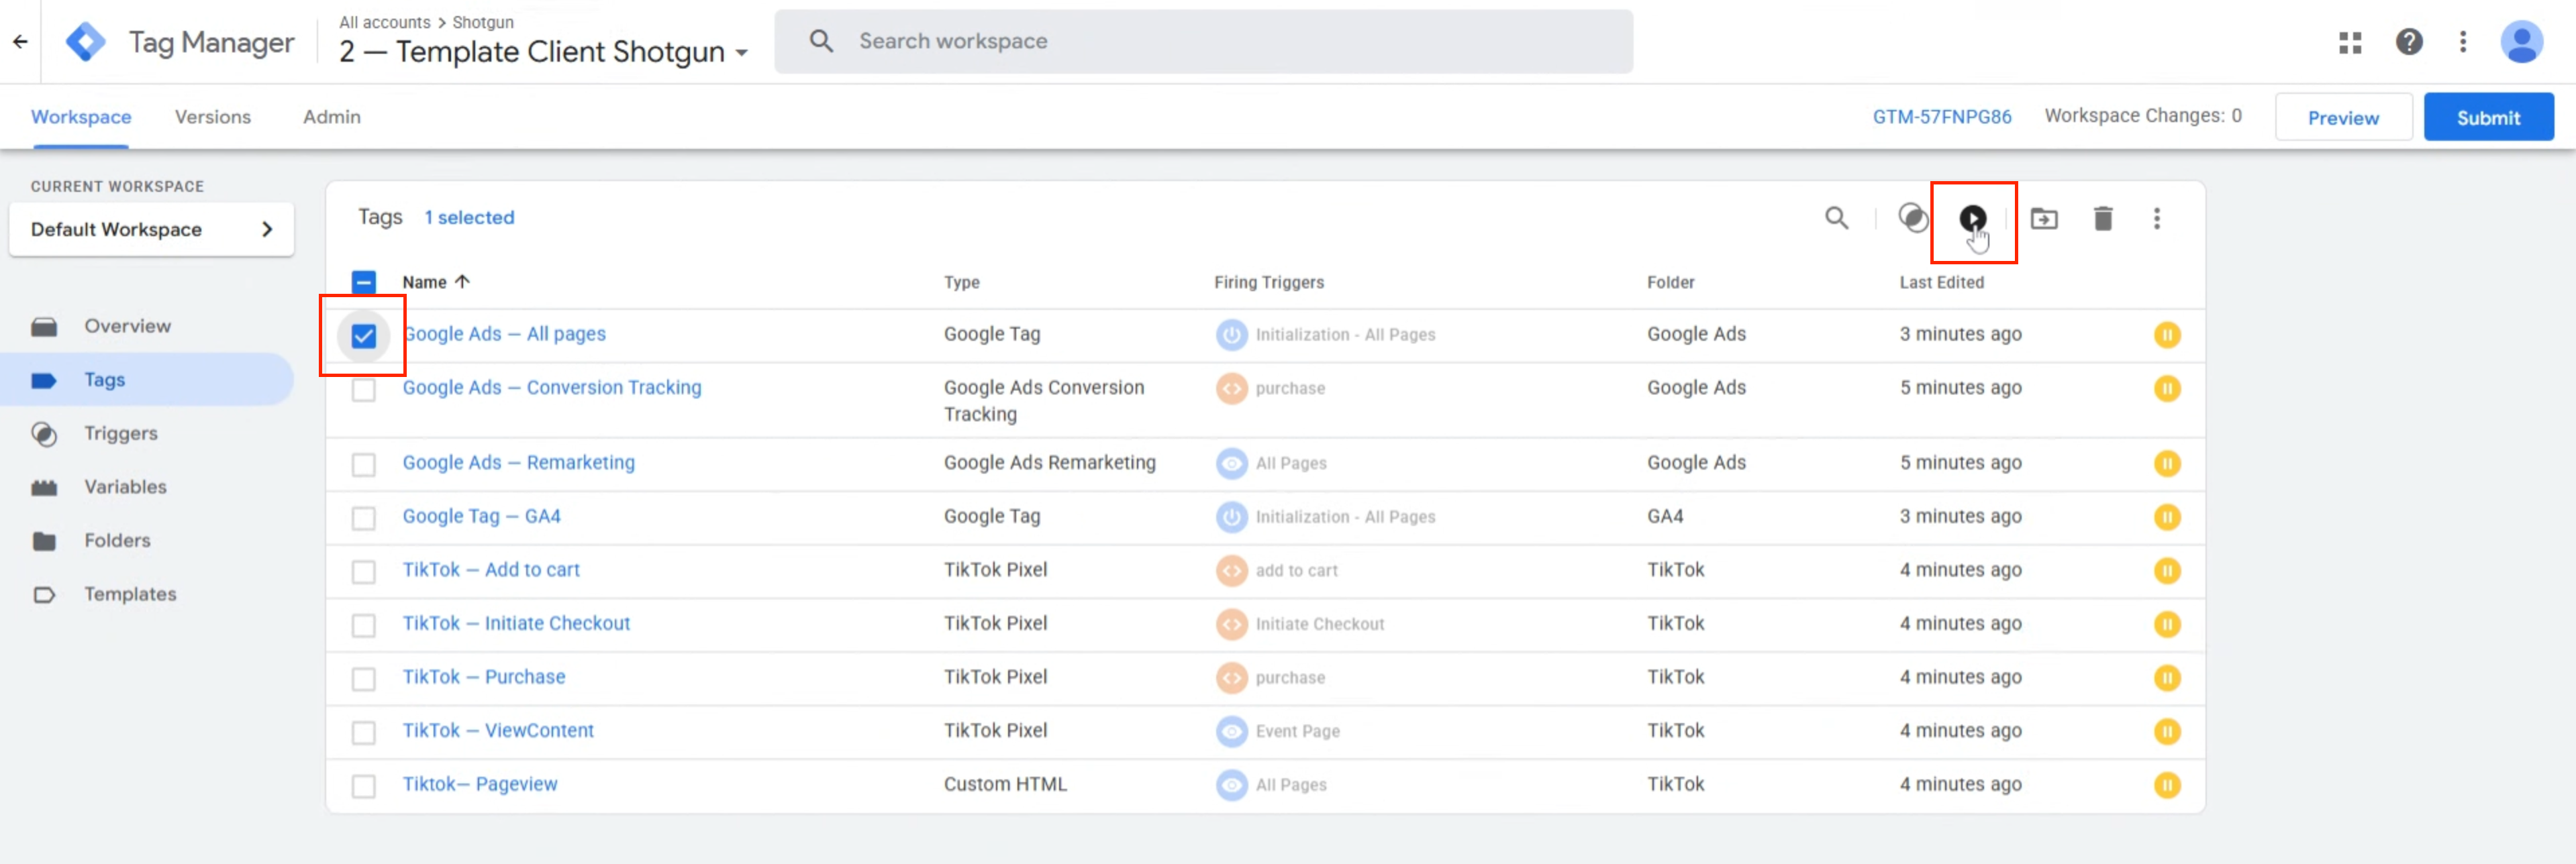Open Google Tag — GA4 tag link
The image size is (2576, 864).
click(x=481, y=517)
